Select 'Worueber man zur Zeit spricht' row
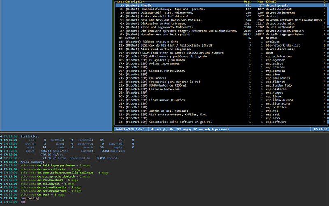Image resolution: width=329 pixels, height=206 pixels. (x=221, y=35)
